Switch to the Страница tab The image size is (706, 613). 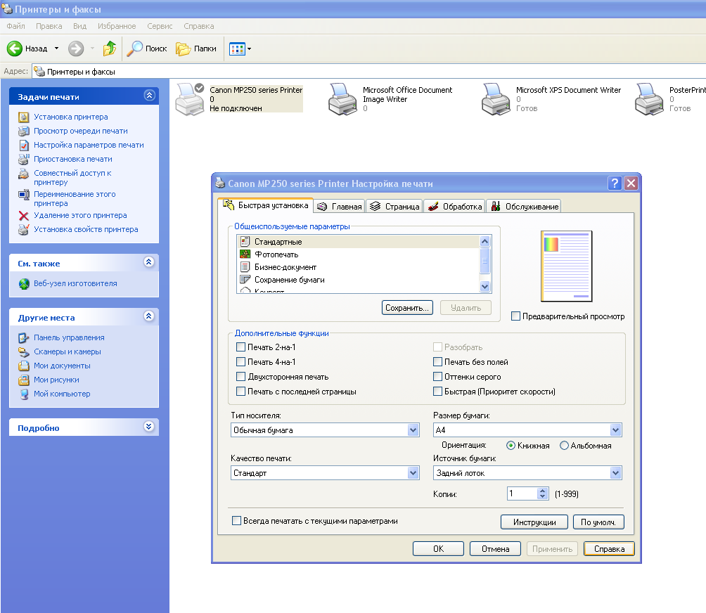coord(394,206)
